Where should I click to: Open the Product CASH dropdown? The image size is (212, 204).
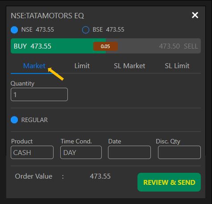click(32, 152)
